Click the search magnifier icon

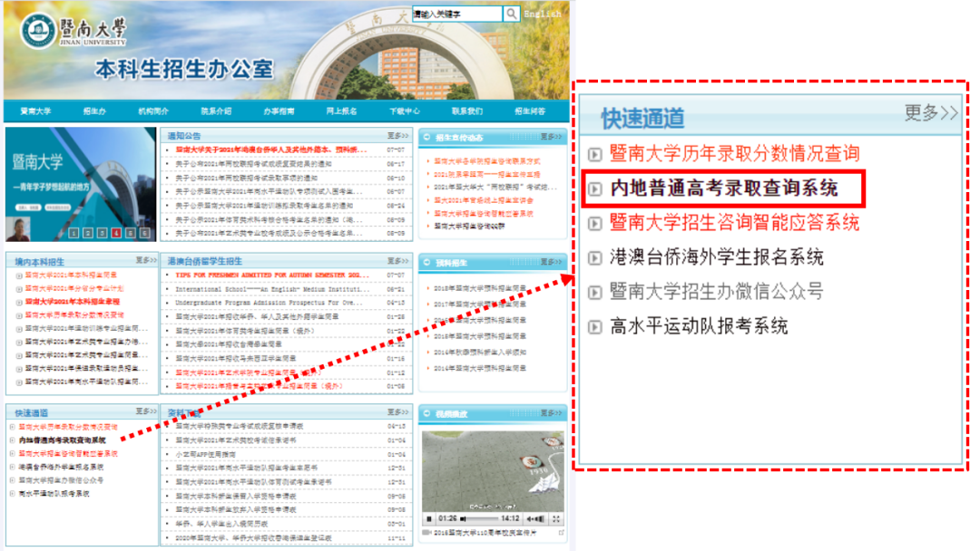pyautogui.click(x=512, y=14)
